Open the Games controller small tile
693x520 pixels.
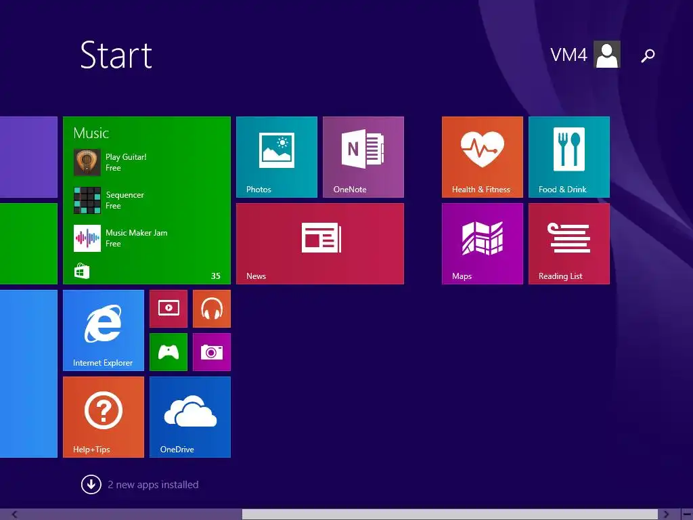(169, 352)
